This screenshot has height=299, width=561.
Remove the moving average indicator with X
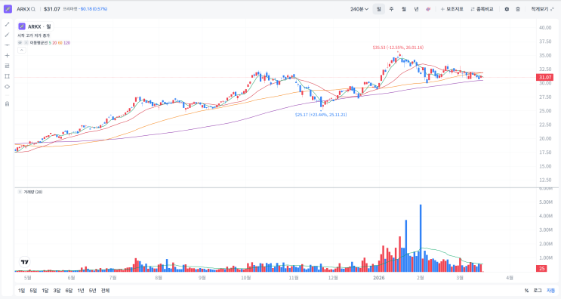click(26, 42)
